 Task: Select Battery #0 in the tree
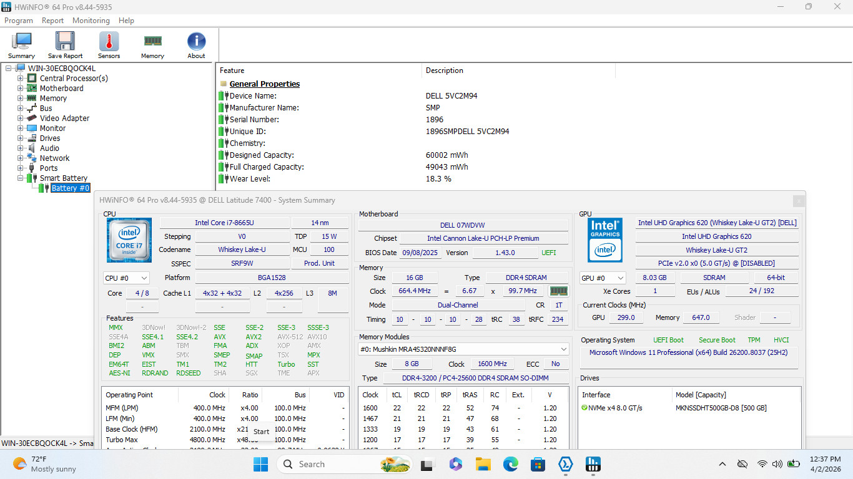(x=71, y=188)
